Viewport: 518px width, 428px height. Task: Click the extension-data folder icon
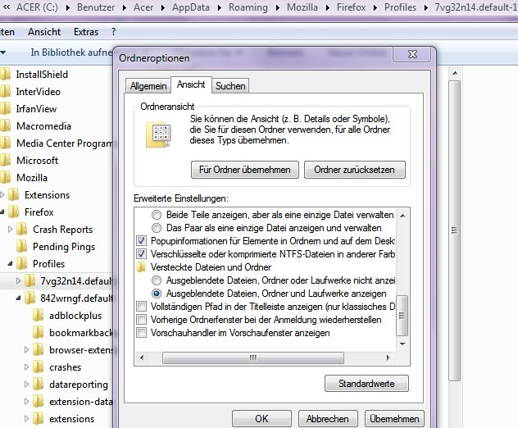[39, 401]
